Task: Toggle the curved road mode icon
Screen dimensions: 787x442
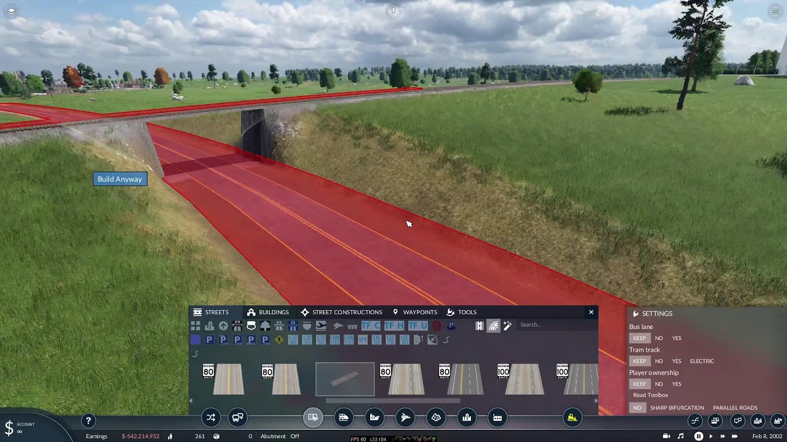Action: tap(494, 326)
